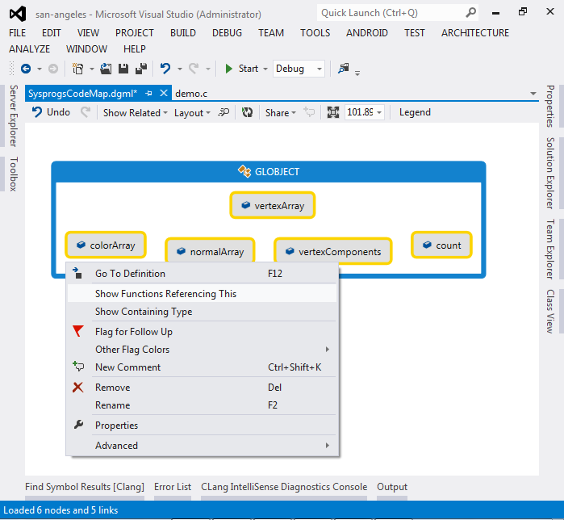Open the zoom percentage dropdown arrow
564x520 pixels.
click(379, 112)
